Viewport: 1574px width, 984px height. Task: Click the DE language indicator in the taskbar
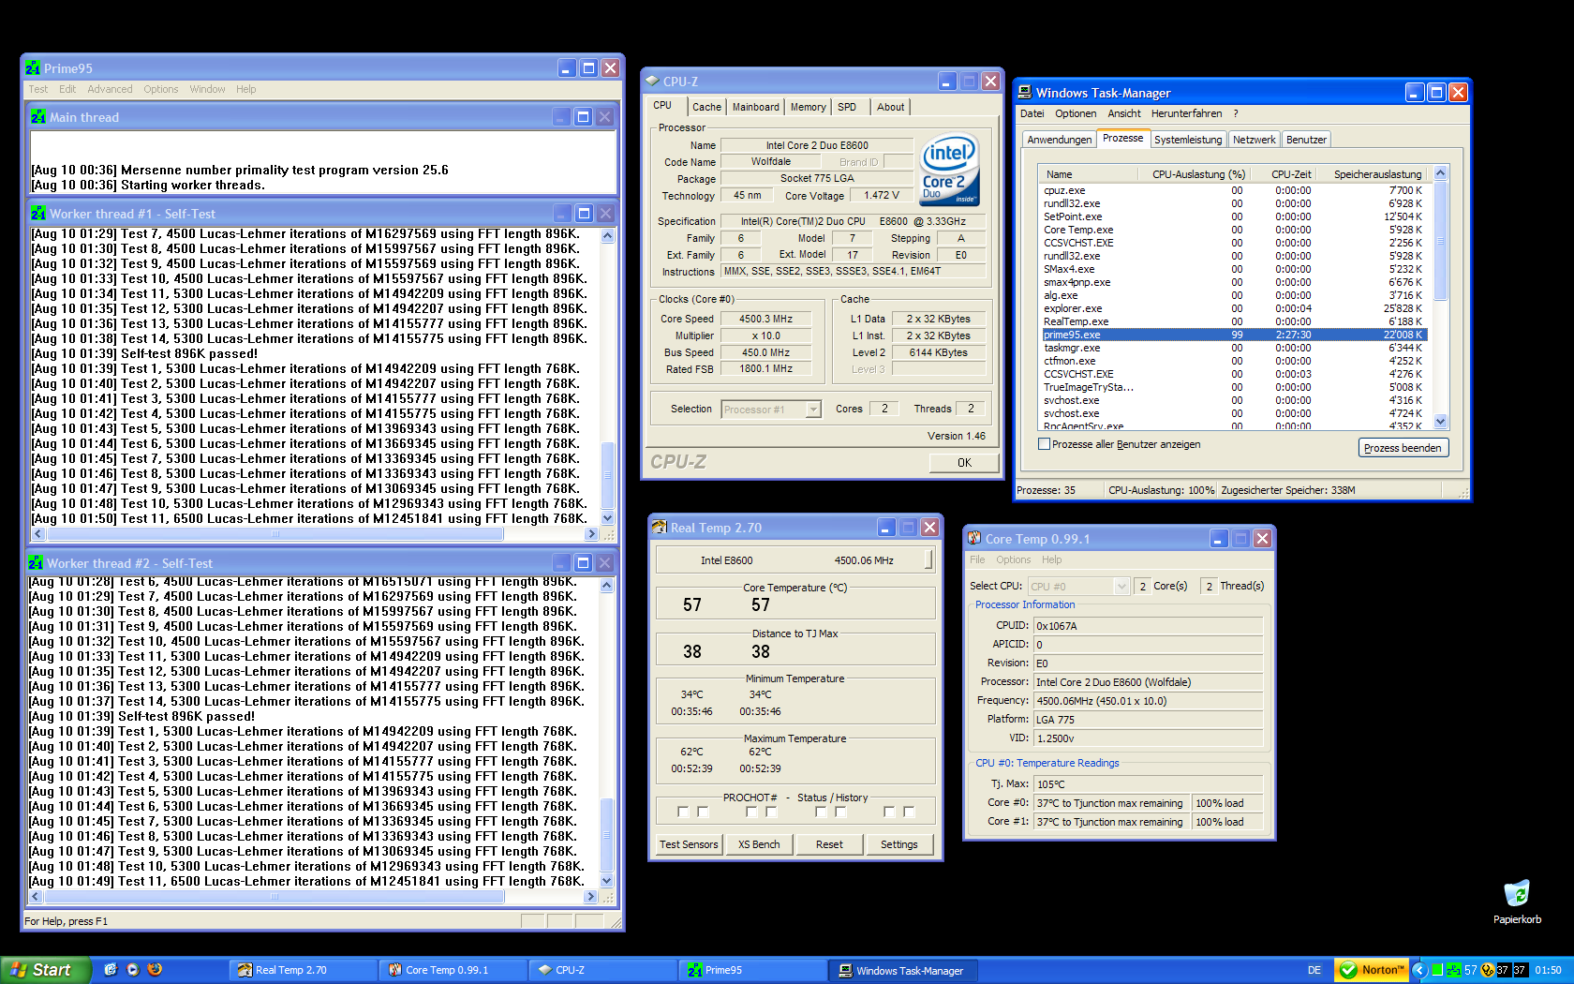1314,970
